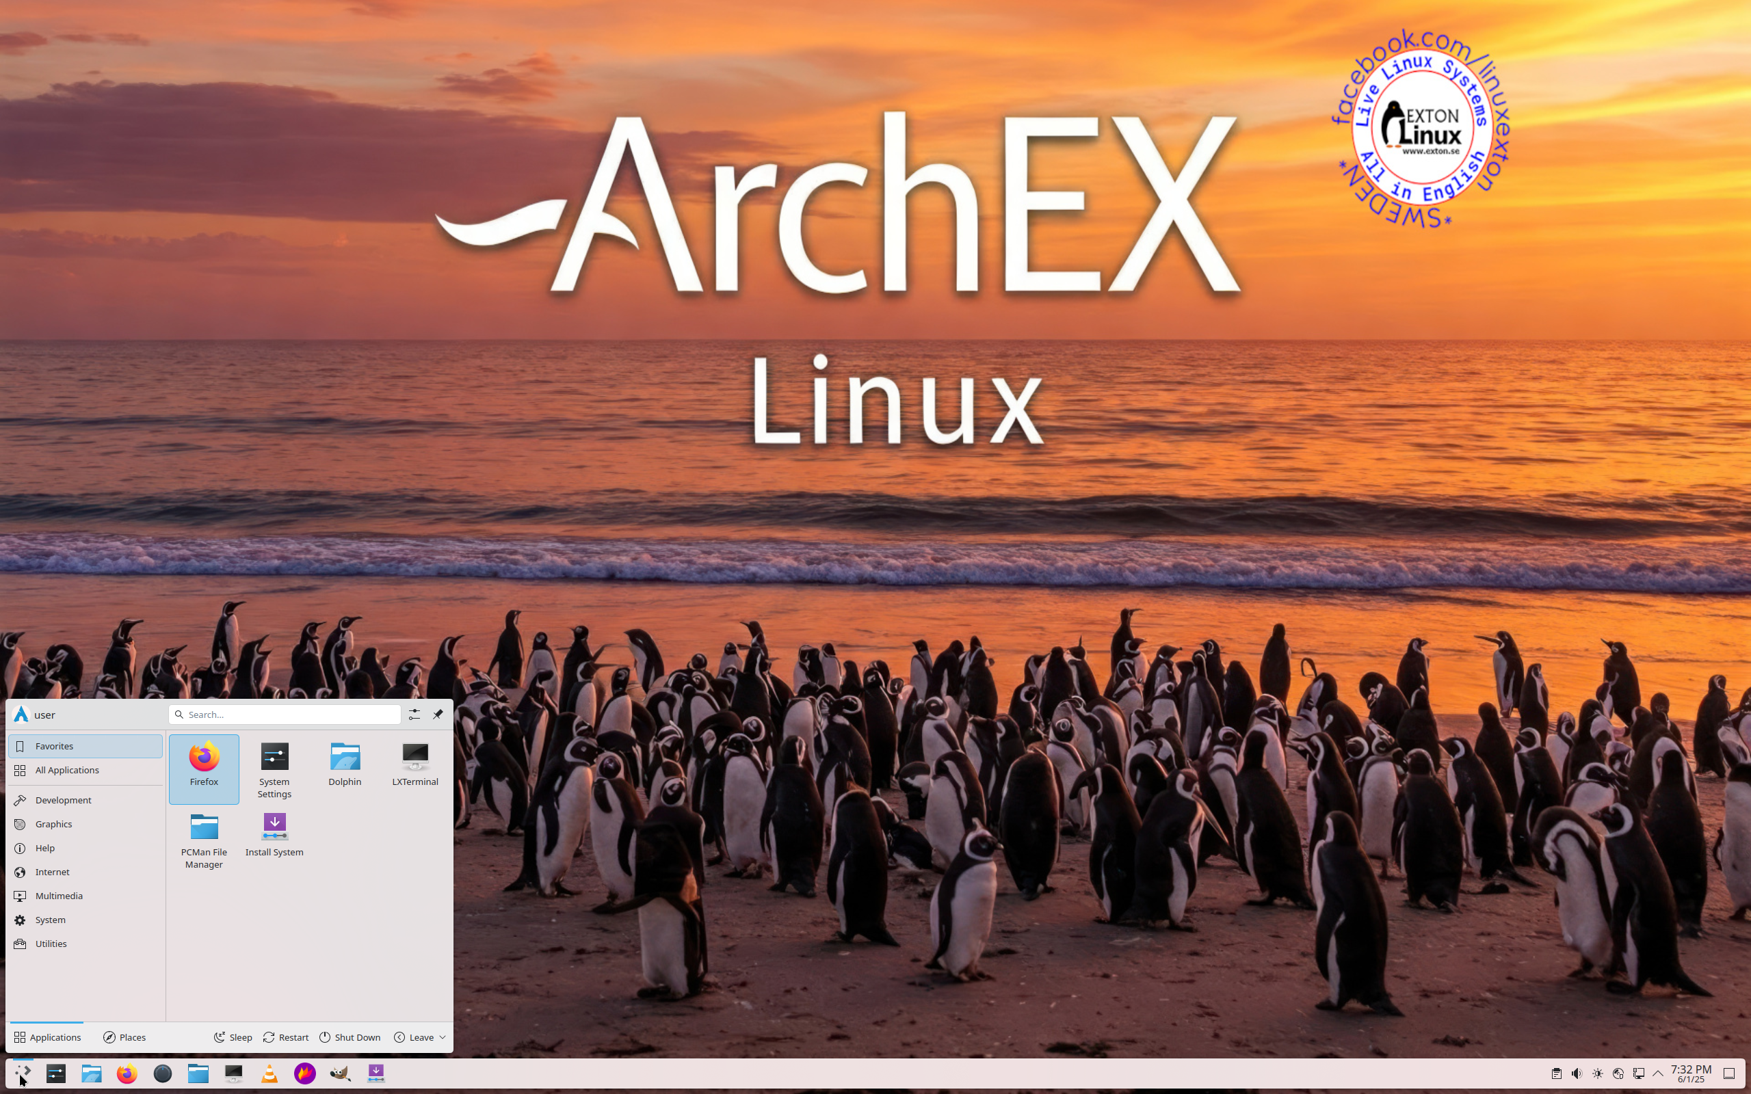Open the disks and devices tray icon
This screenshot has height=1094, width=1751.
point(1618,1073)
